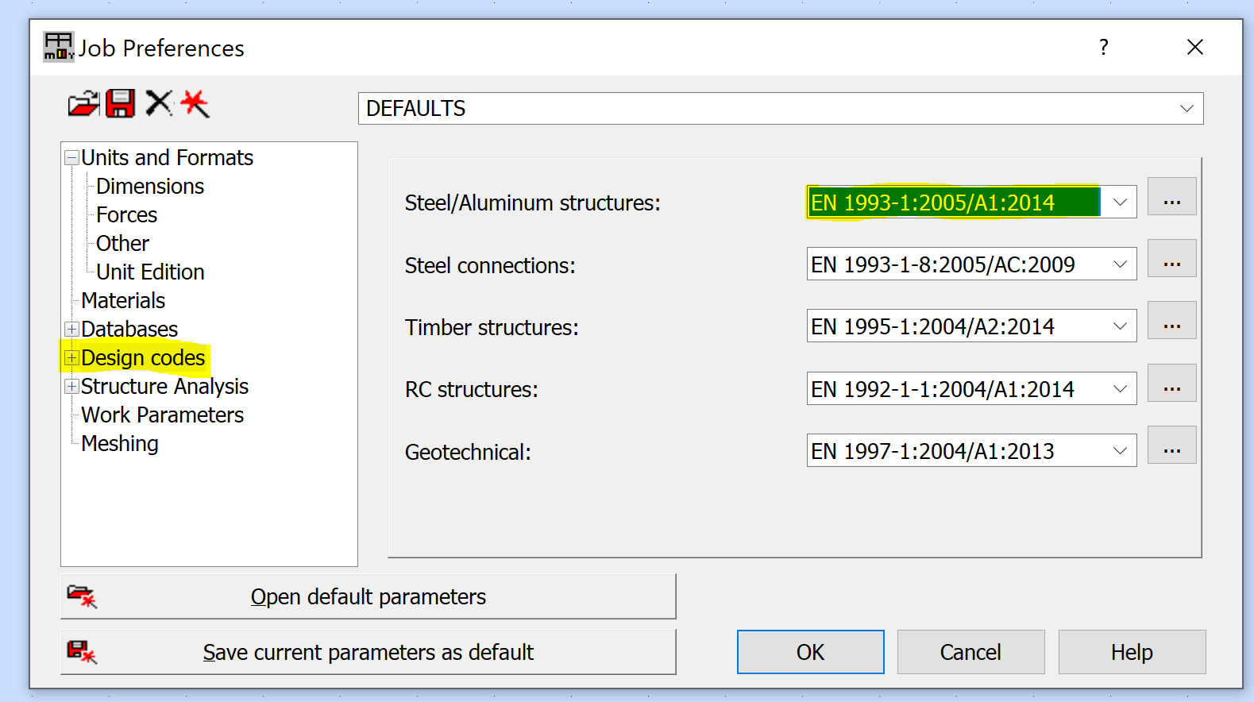
Task: Collapse the Units and Formats tree node
Action: [x=71, y=157]
